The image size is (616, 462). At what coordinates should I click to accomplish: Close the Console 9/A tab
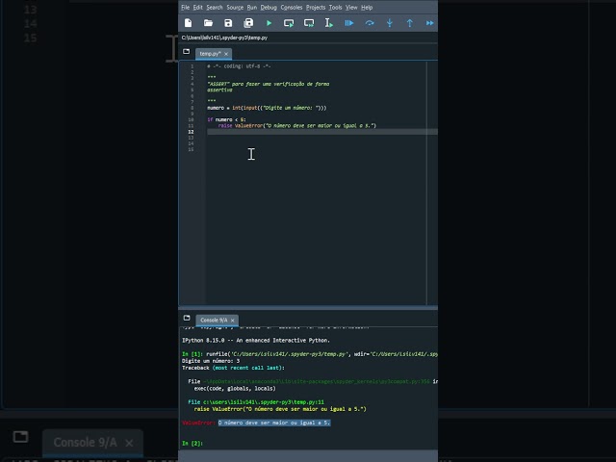[x=233, y=321]
